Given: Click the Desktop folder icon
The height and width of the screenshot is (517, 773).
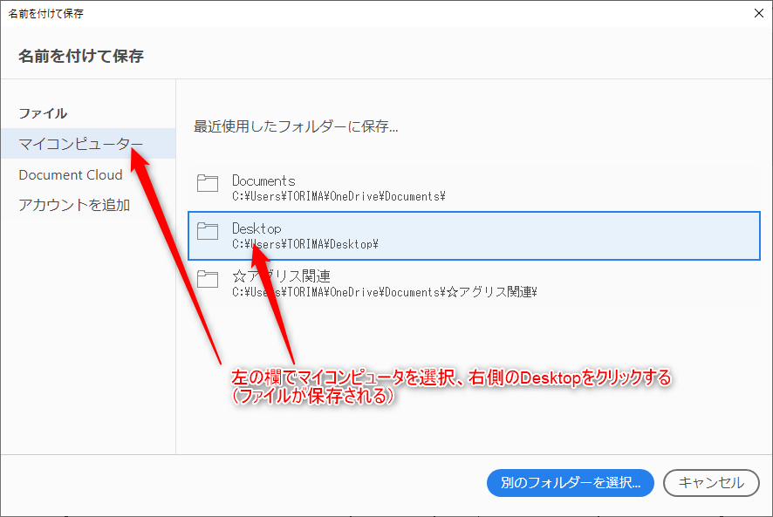Looking at the screenshot, I should coord(208,231).
